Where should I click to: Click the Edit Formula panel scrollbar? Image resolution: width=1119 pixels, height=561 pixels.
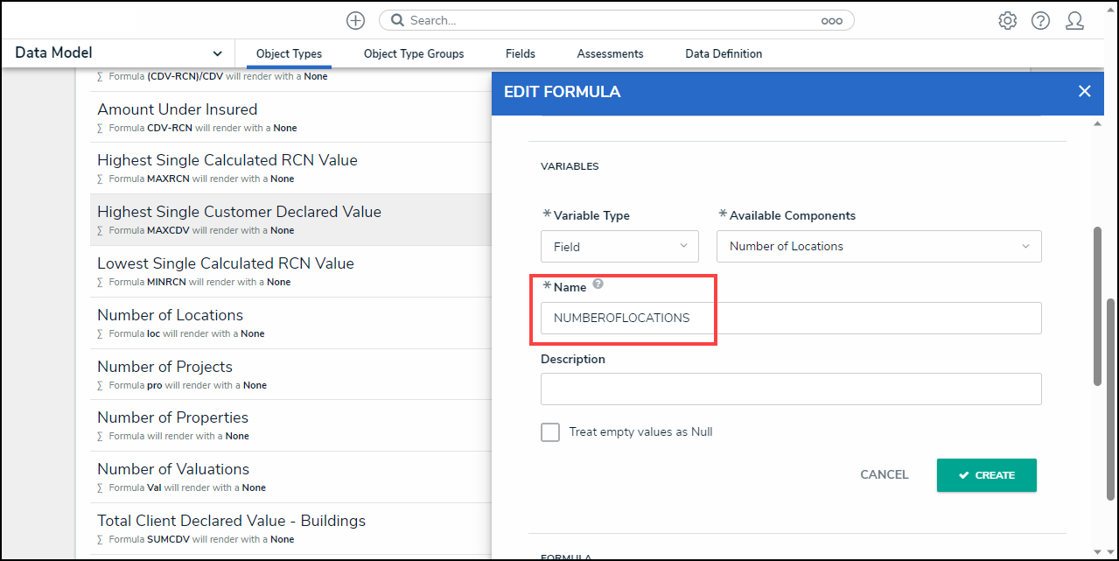pyautogui.click(x=1098, y=306)
